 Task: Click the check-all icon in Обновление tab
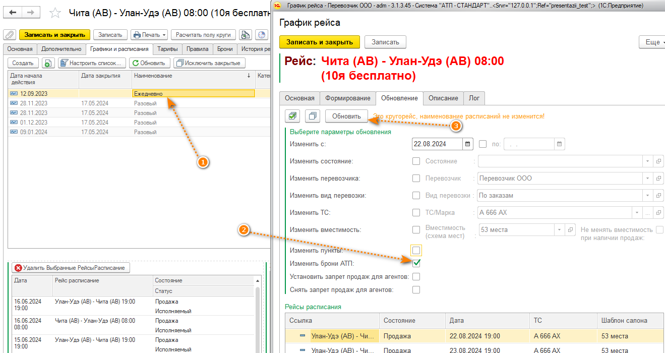292,116
